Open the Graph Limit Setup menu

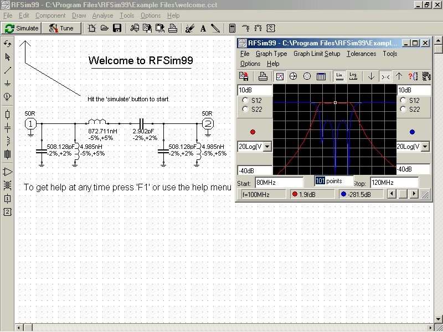click(x=317, y=54)
